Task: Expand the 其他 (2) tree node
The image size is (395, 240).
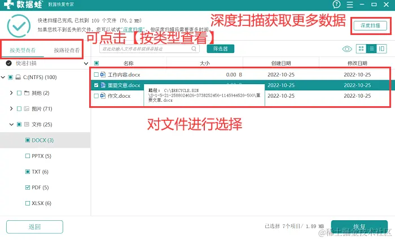Action: click(x=11, y=93)
